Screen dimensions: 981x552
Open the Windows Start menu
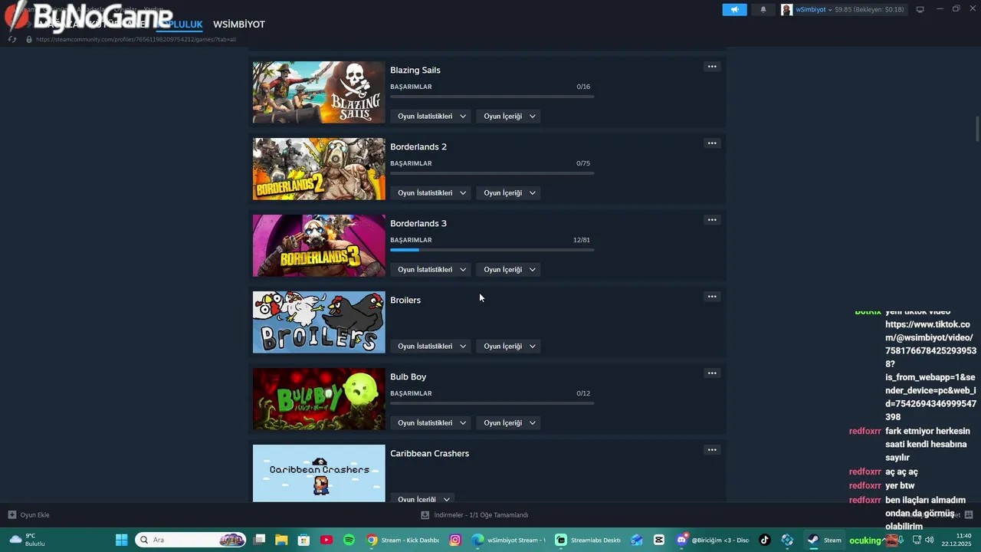(x=121, y=540)
